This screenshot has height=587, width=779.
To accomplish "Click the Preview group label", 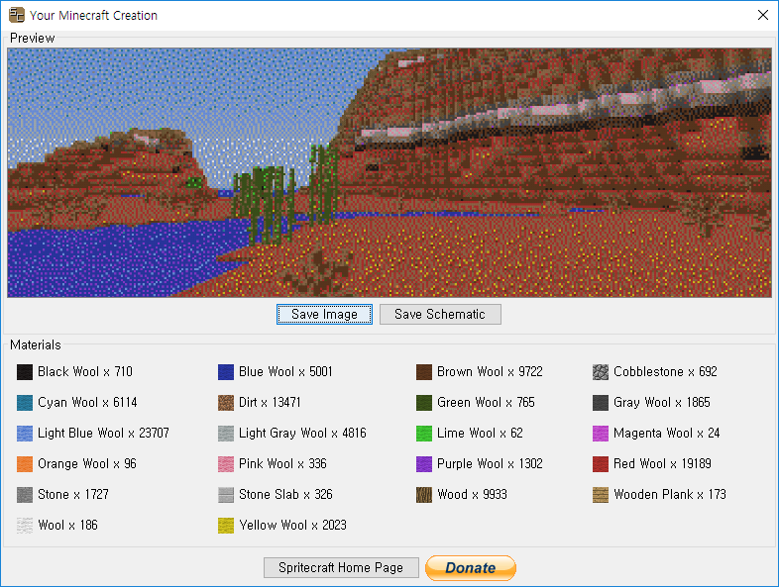I will click(33, 39).
